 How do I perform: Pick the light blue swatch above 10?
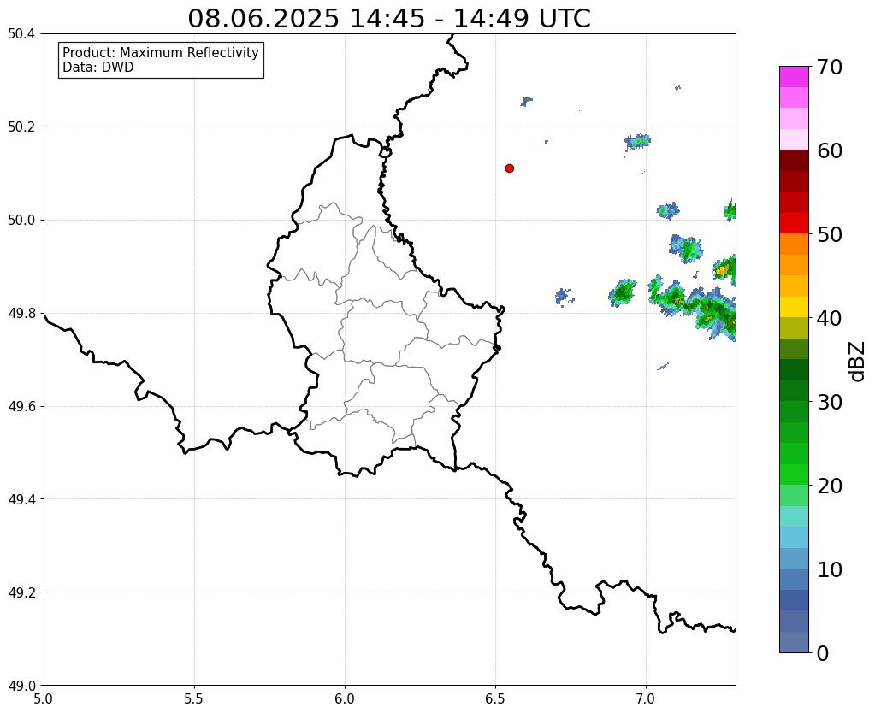point(794,558)
